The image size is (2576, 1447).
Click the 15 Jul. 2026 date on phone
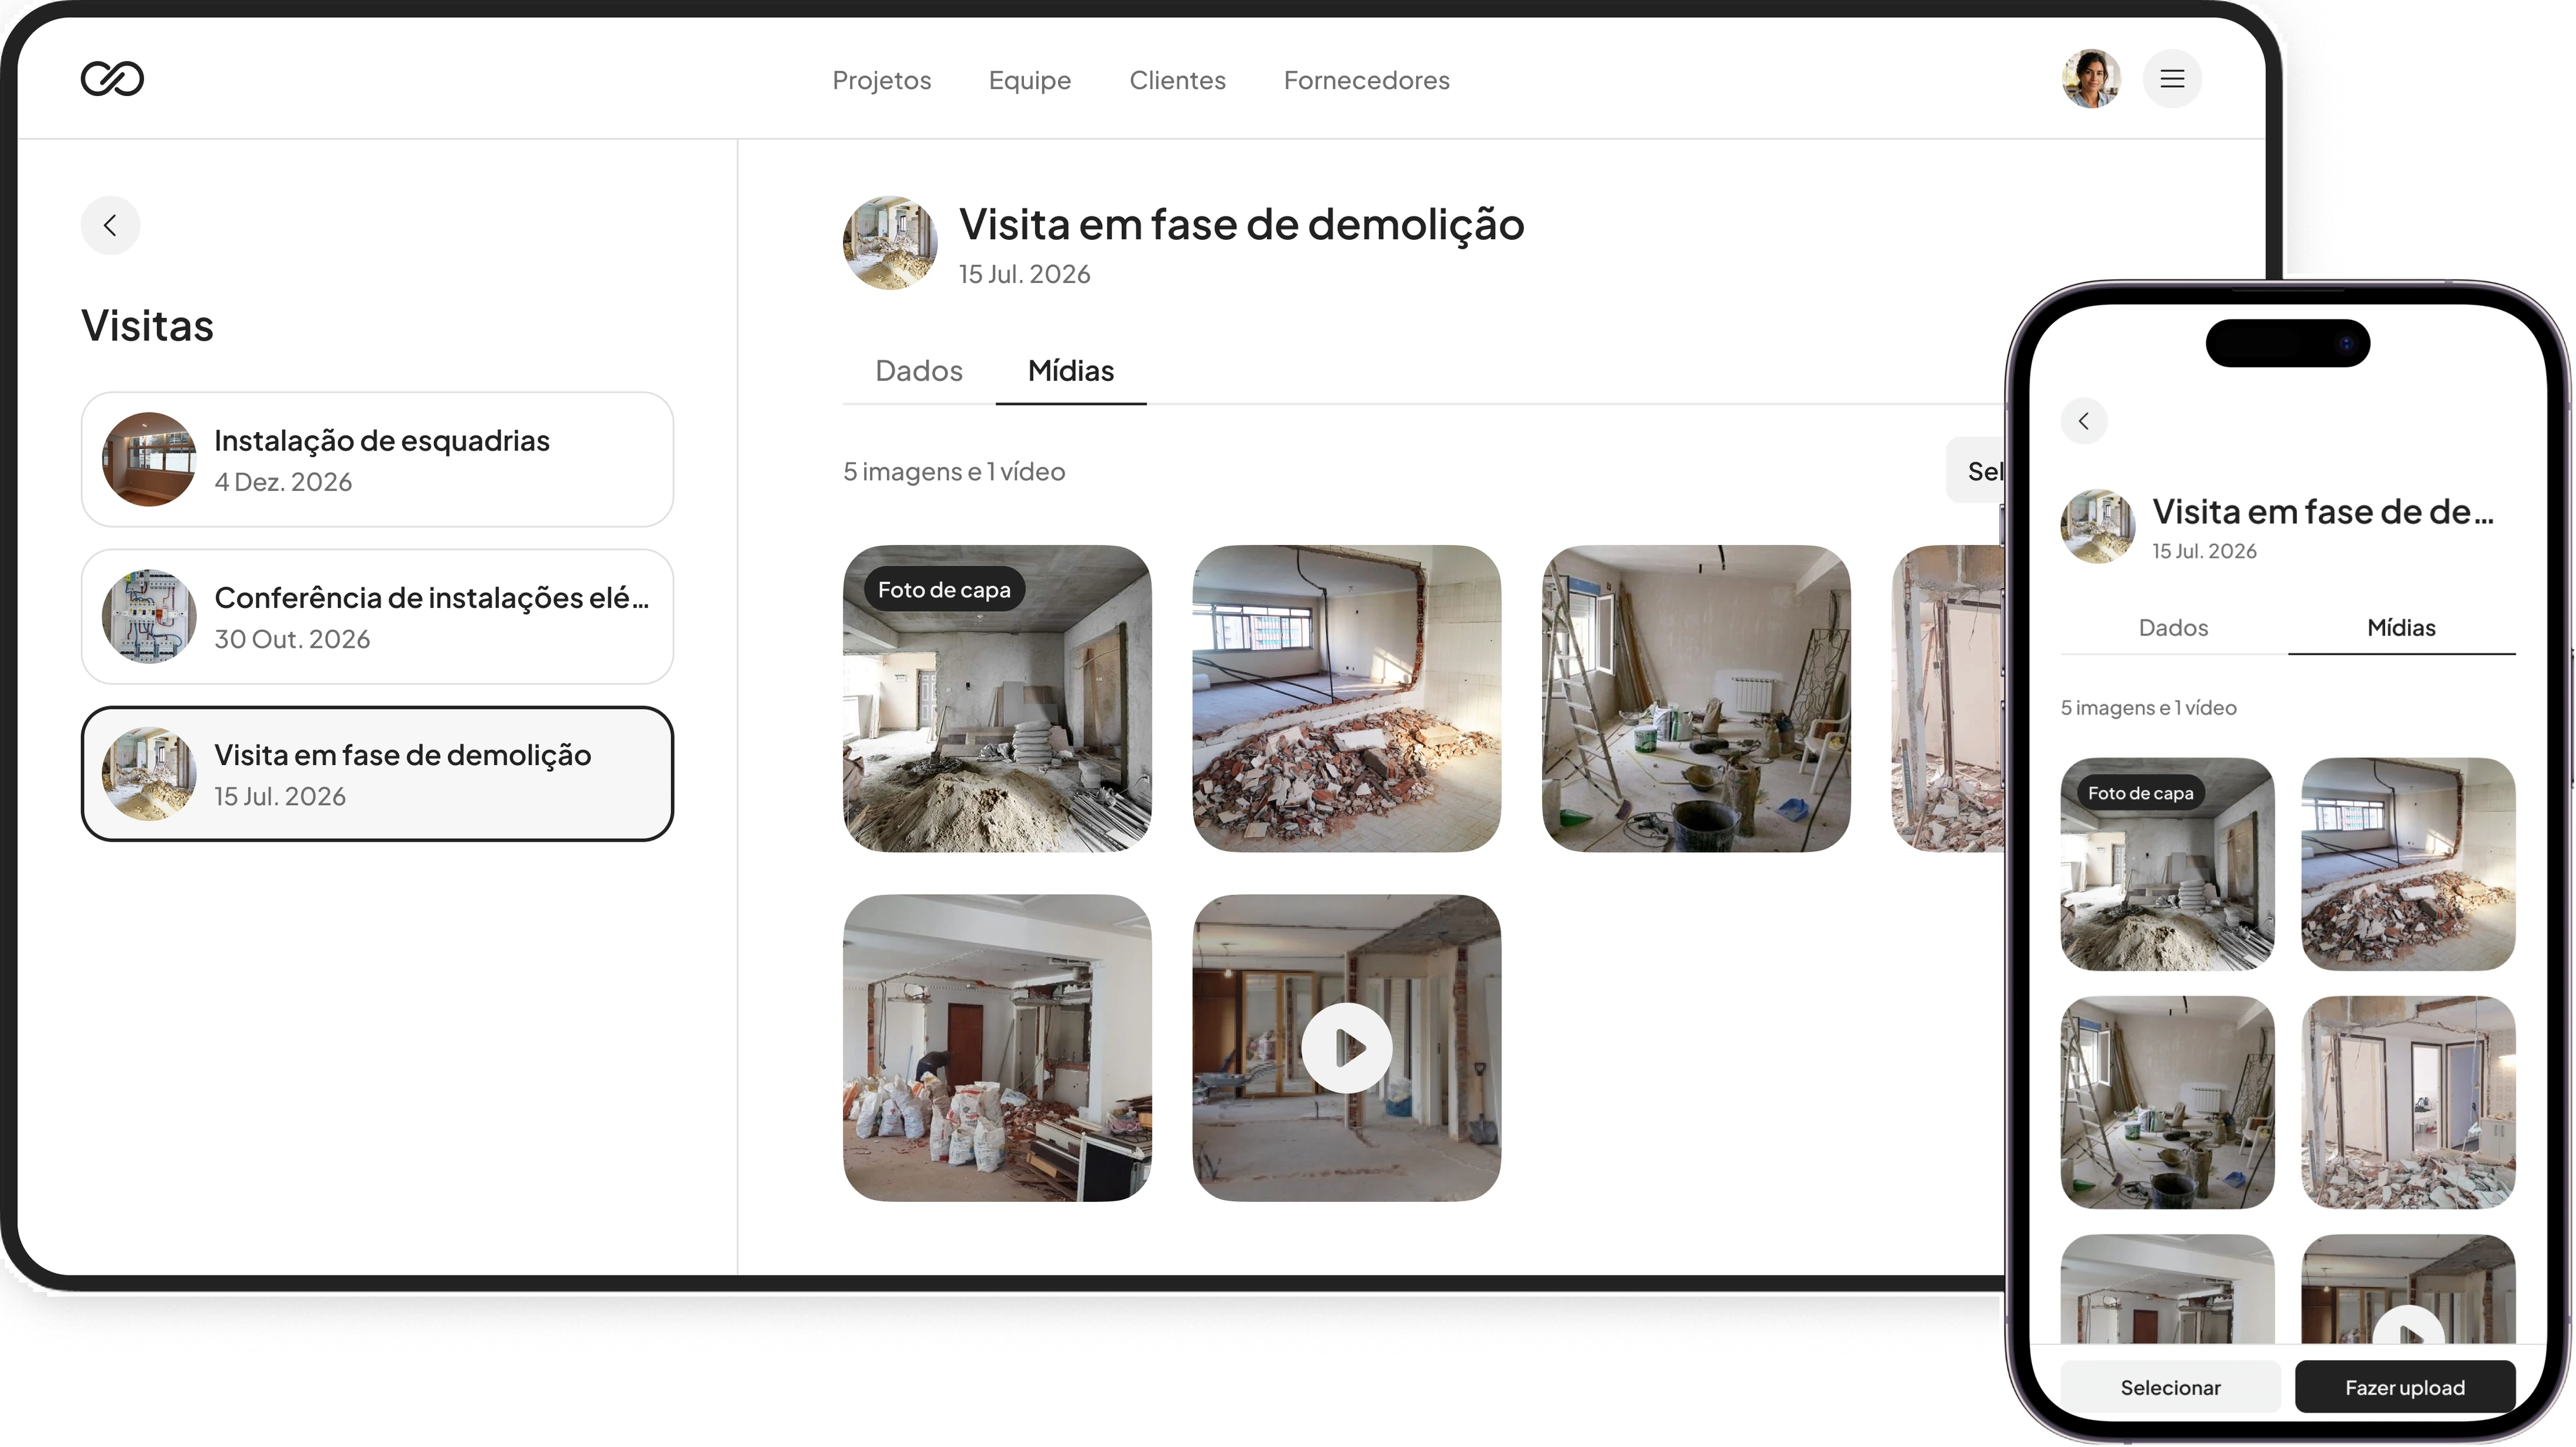(x=2204, y=551)
